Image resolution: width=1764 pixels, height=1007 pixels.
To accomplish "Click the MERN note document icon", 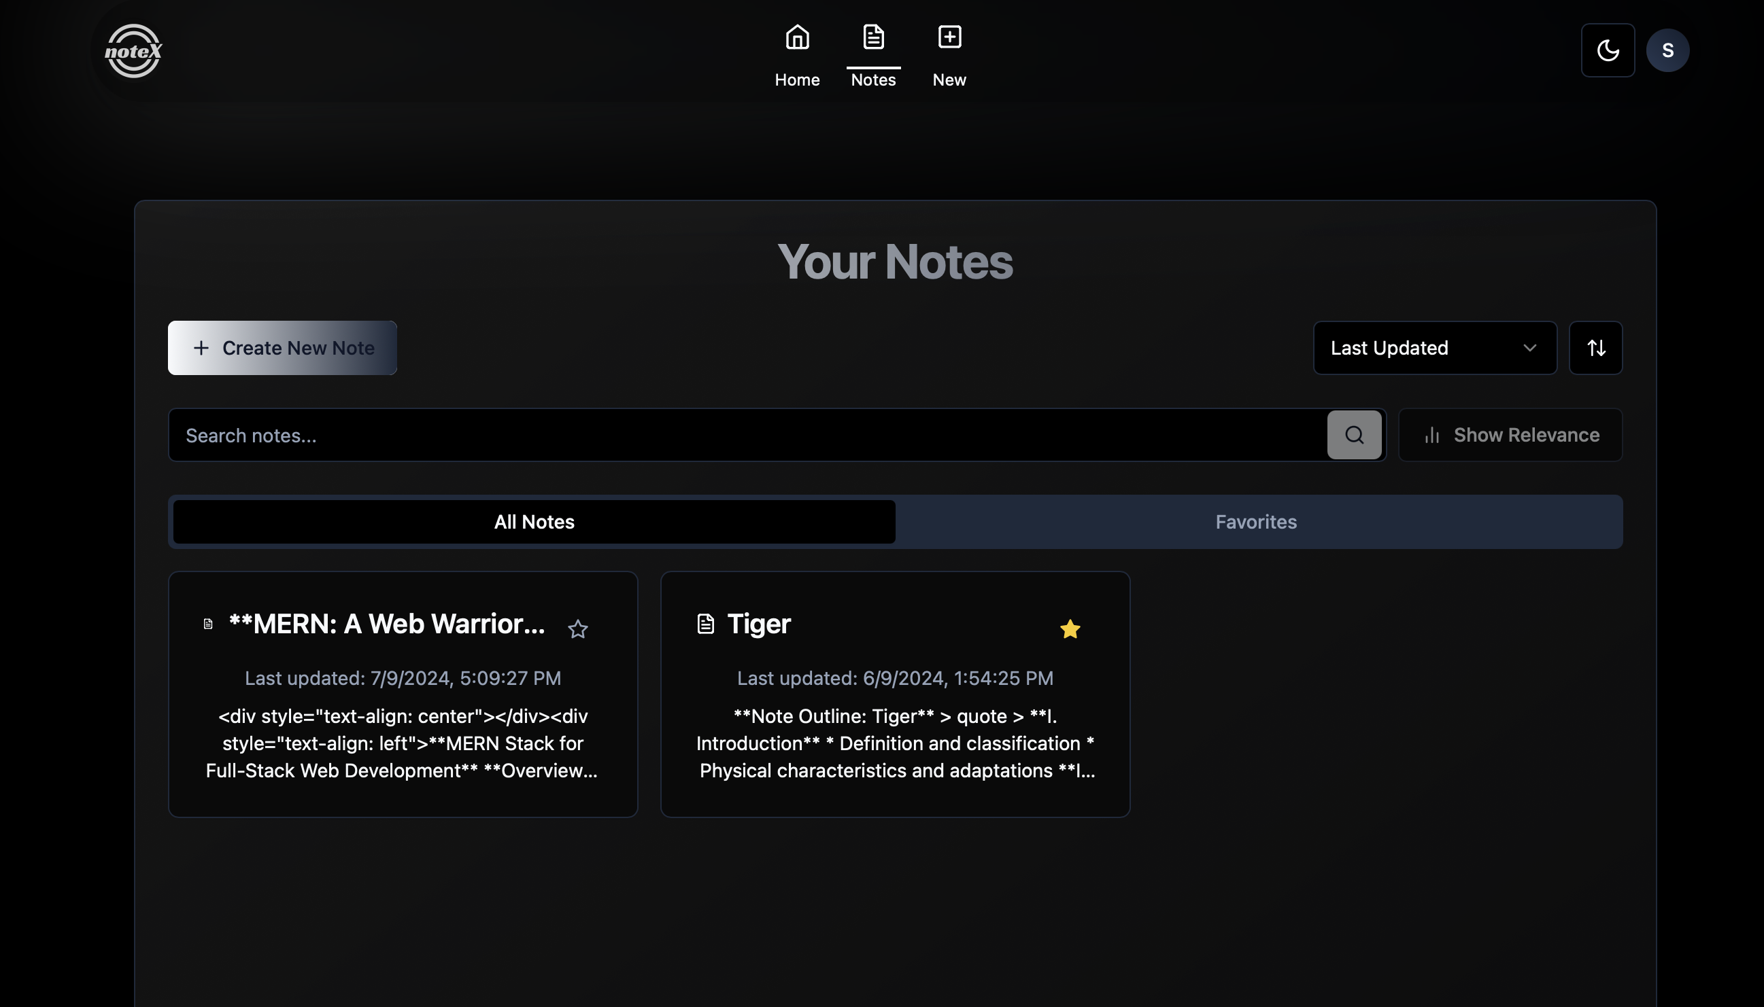I will tap(207, 624).
